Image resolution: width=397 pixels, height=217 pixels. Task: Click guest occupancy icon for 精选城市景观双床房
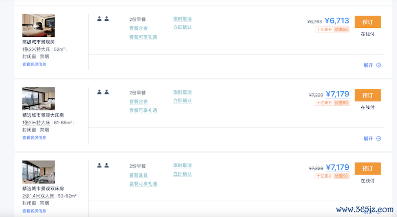103,165
